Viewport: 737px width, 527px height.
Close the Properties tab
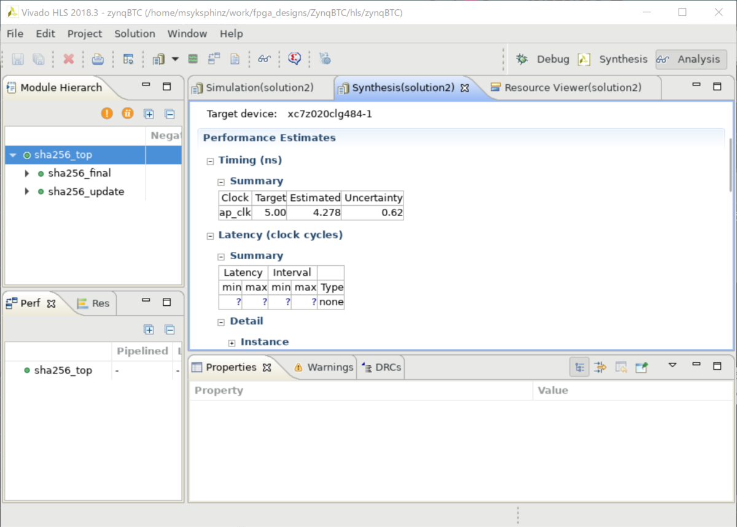coord(267,368)
